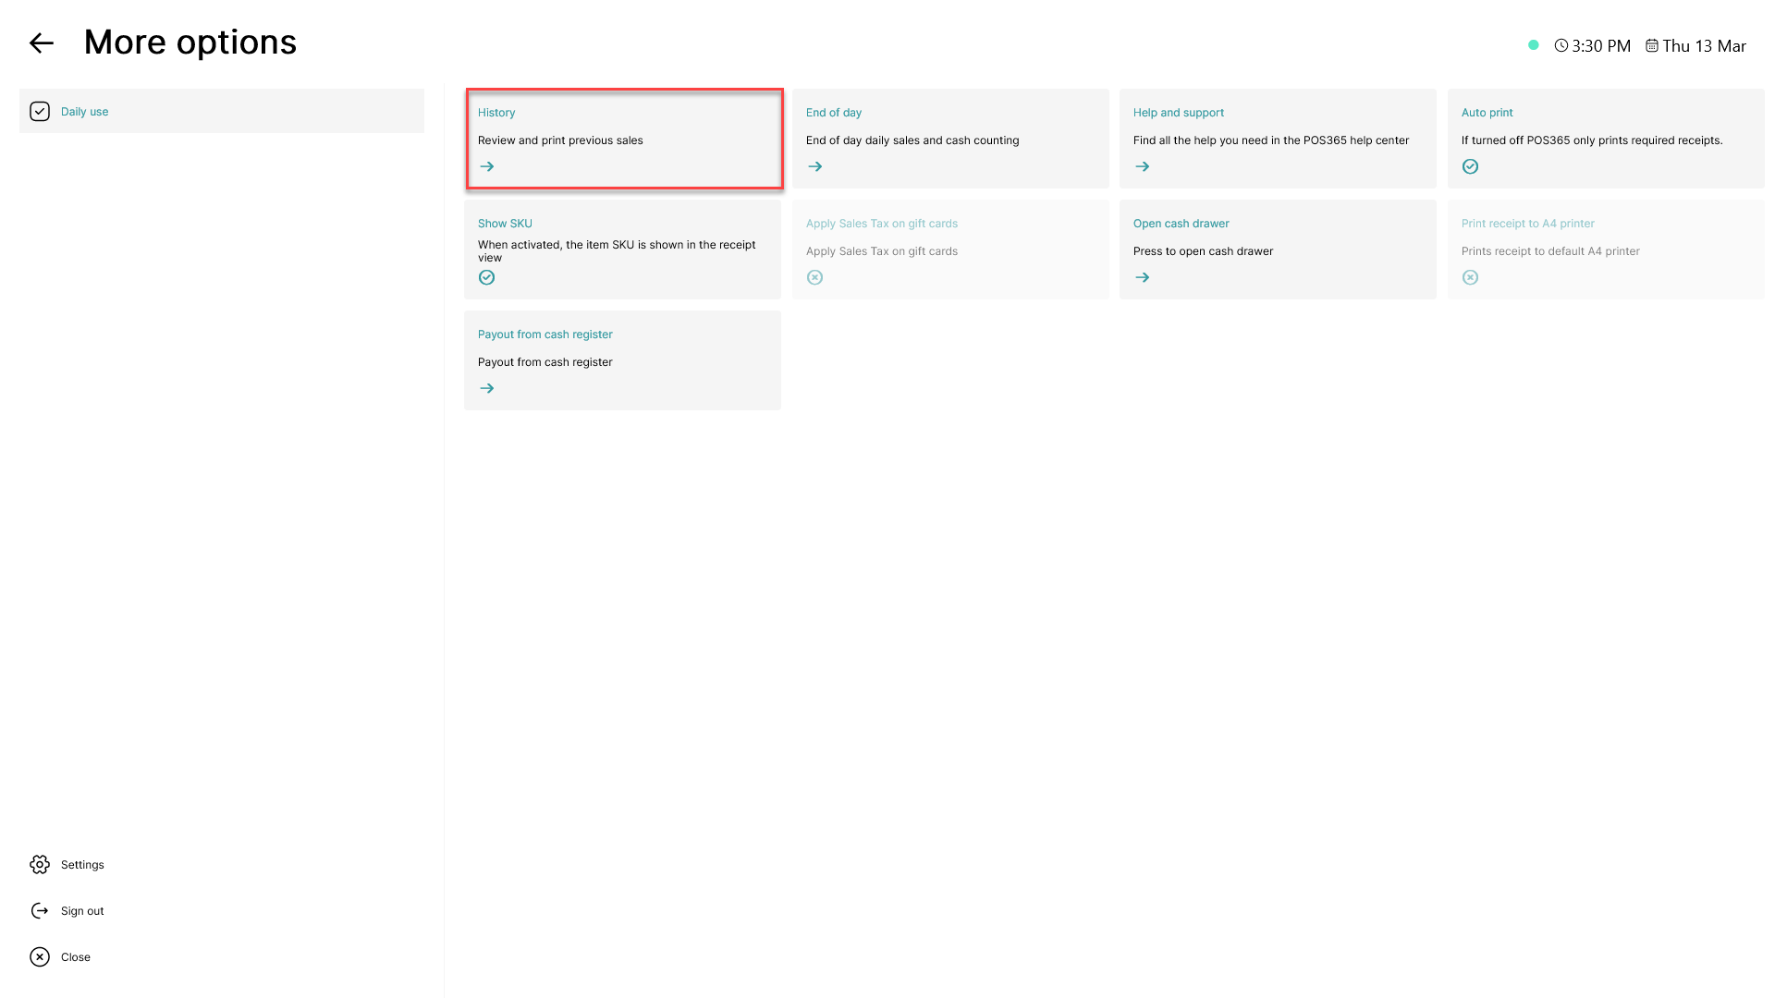The height and width of the screenshot is (998, 1775).
Task: Click the Settings gear icon
Action: click(x=40, y=864)
